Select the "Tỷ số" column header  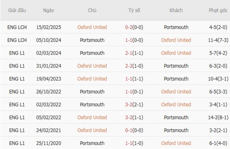coord(134,10)
